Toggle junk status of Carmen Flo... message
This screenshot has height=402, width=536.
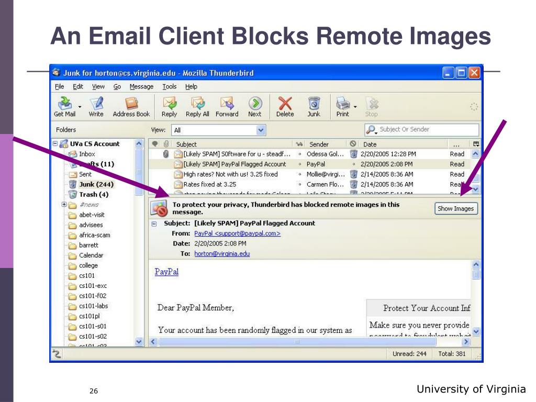click(x=353, y=184)
